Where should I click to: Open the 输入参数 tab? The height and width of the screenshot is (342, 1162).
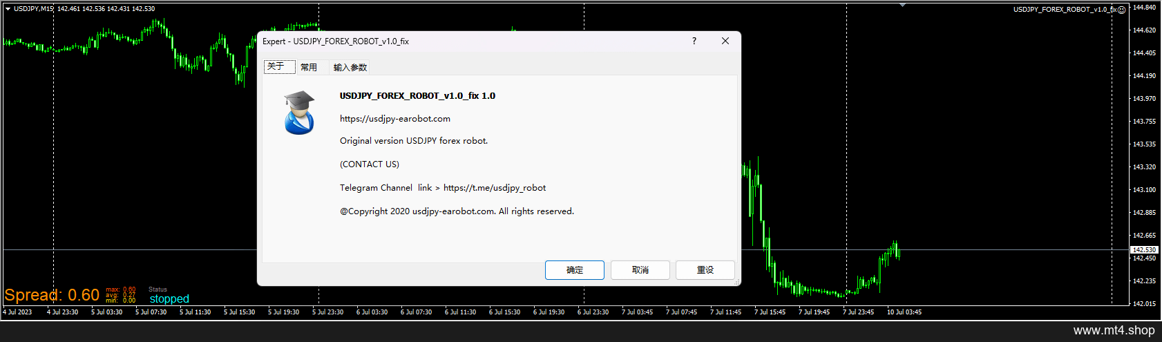[350, 68]
